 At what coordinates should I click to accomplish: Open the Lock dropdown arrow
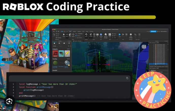[116, 36]
